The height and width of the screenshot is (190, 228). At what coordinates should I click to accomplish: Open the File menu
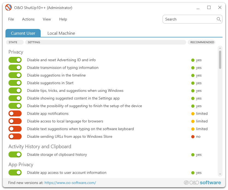click(x=11, y=19)
